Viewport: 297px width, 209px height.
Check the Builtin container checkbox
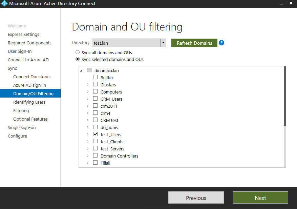pyautogui.click(x=95, y=77)
